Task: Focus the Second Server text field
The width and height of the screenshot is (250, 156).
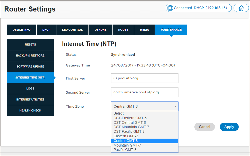Action: click(145, 92)
